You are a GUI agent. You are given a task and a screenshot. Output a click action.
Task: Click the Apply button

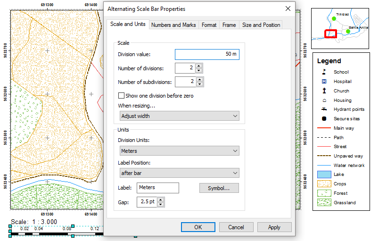[x=274, y=227]
